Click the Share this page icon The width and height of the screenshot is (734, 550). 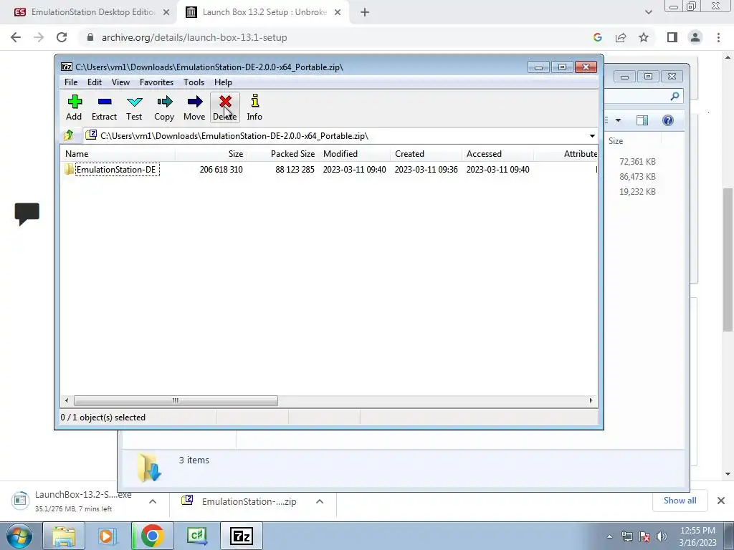click(621, 37)
